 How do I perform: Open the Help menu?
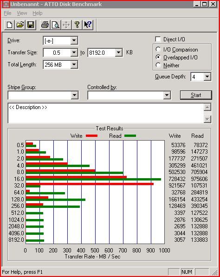[x=37, y=13]
